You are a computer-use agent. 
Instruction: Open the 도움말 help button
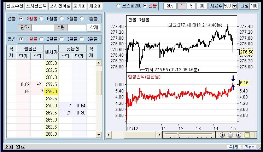[x=234, y=147]
